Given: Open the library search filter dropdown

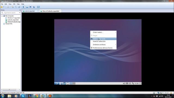Looking at the screenshot, I should click(x=20, y=13).
